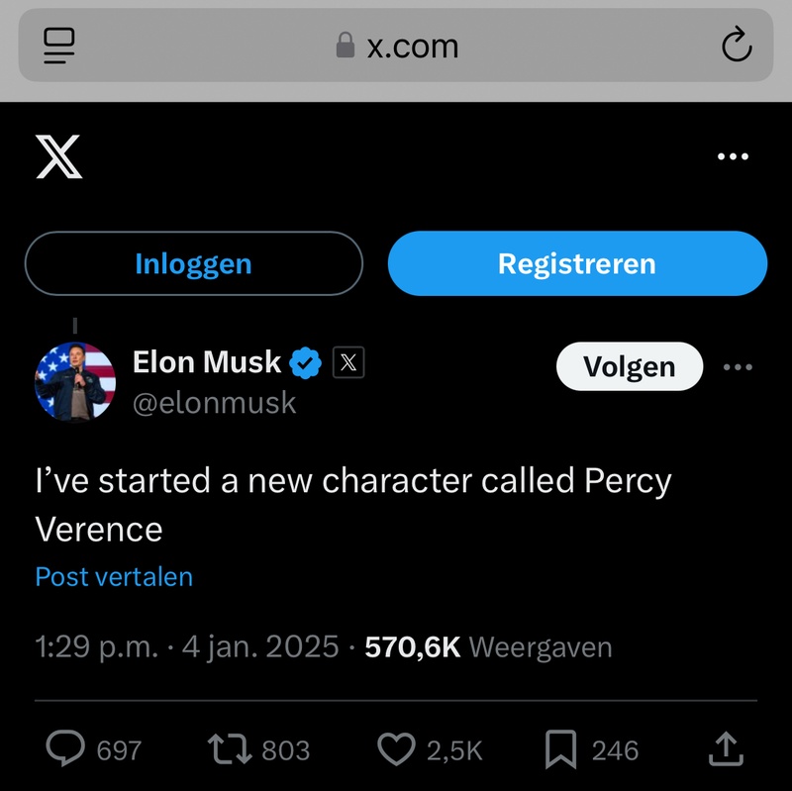Click the X logo icon
792x791 pixels.
point(59,156)
